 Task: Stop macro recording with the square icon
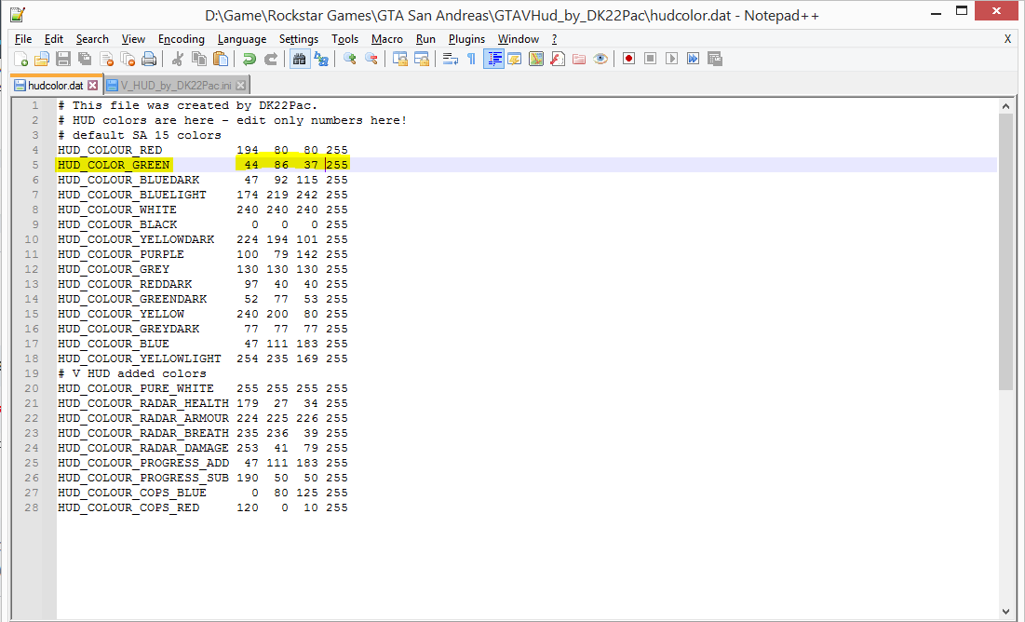pyautogui.click(x=651, y=59)
